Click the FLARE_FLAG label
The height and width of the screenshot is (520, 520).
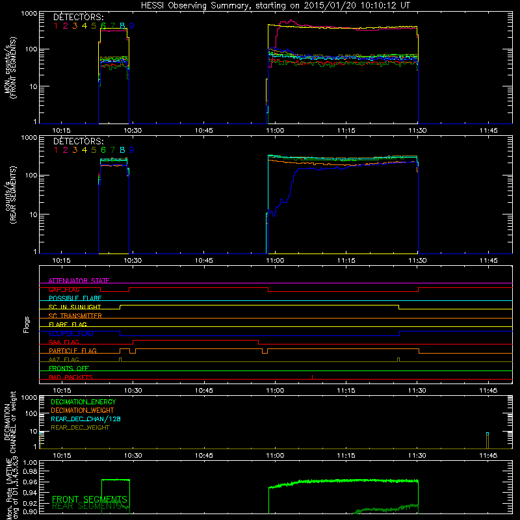click(68, 324)
